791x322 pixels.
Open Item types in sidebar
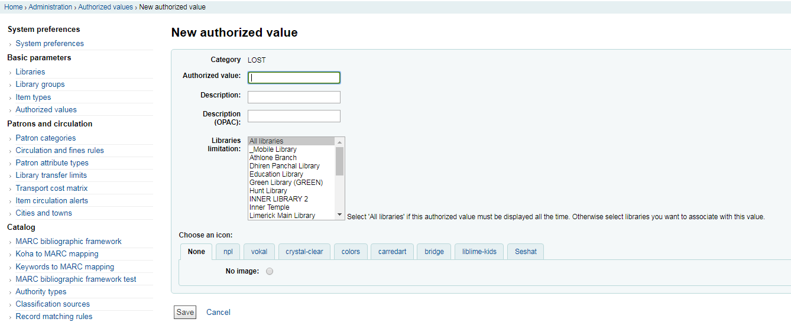pos(33,97)
